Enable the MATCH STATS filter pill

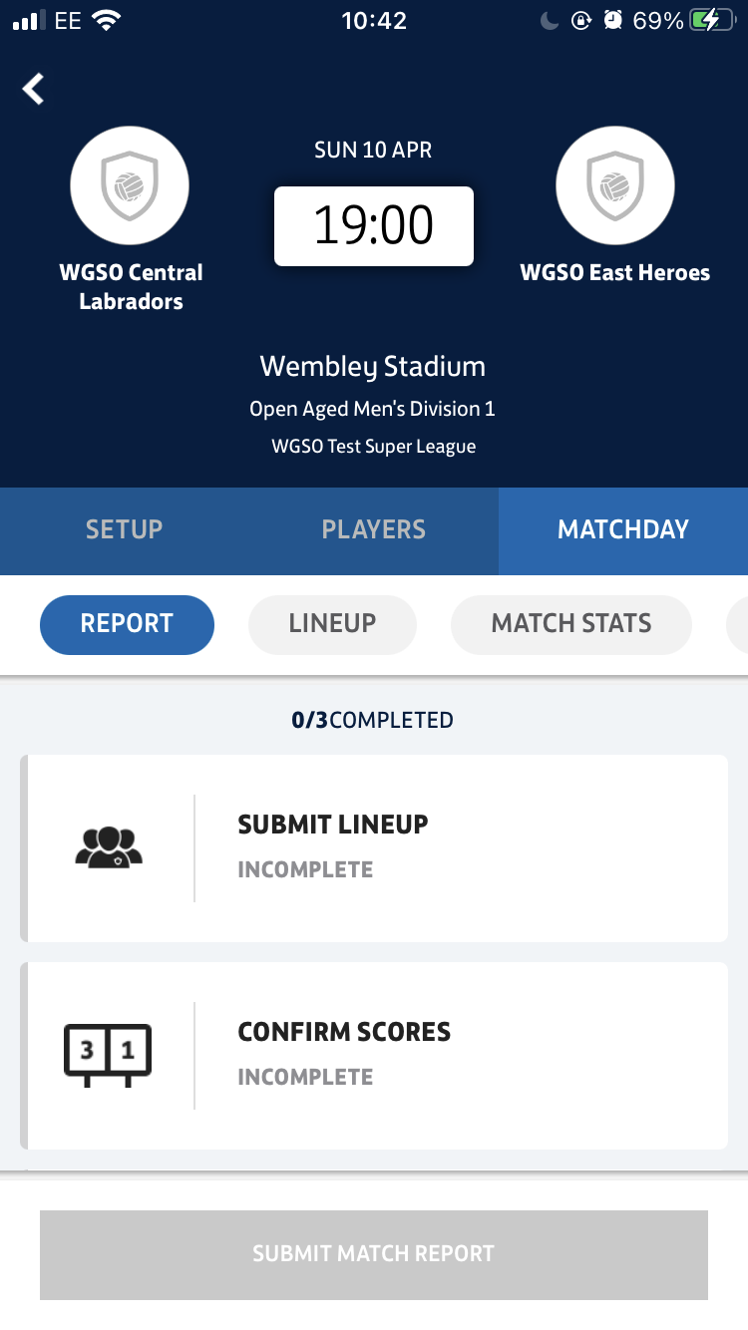coord(570,624)
